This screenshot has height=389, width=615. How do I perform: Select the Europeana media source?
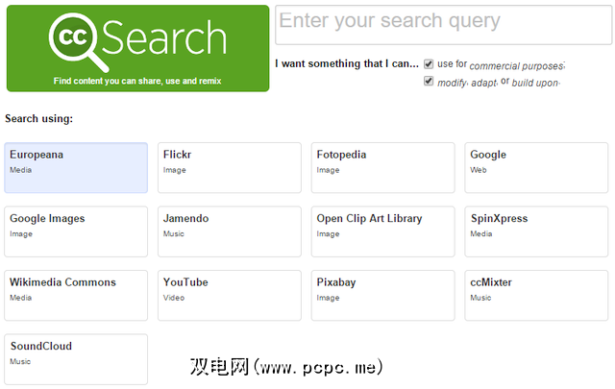coord(76,168)
